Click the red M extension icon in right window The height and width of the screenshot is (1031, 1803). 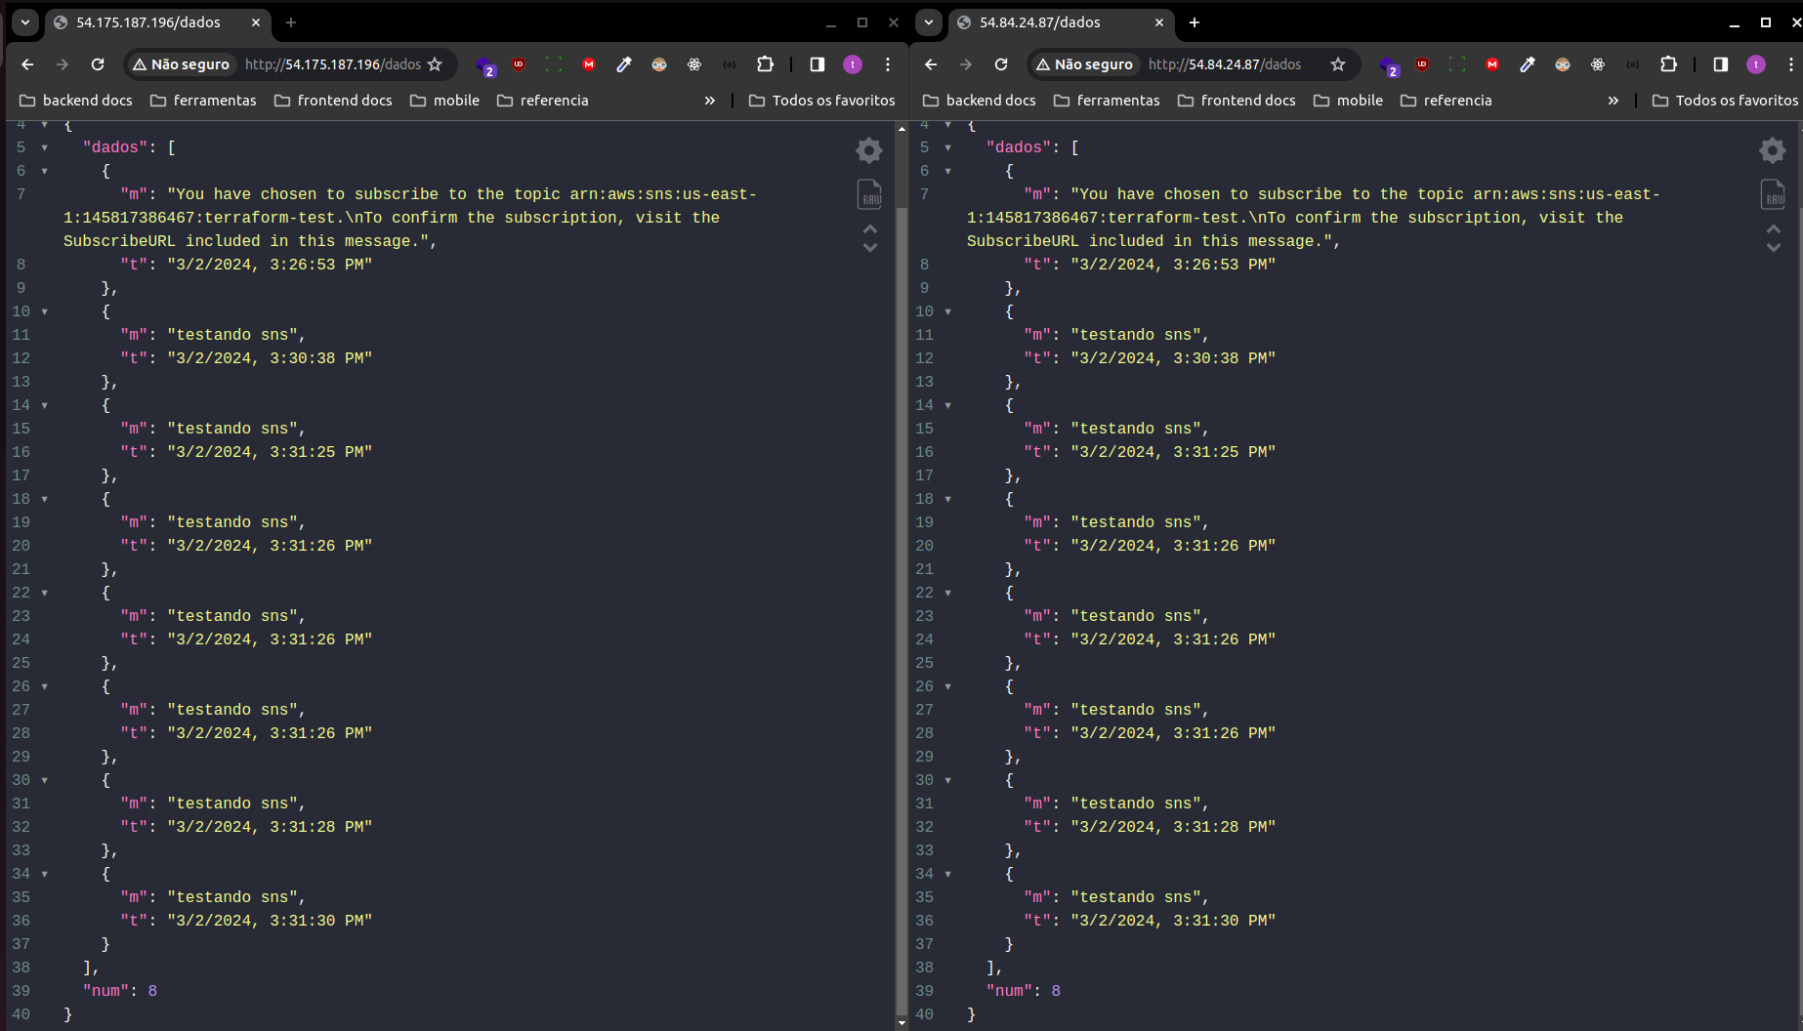1492,64
